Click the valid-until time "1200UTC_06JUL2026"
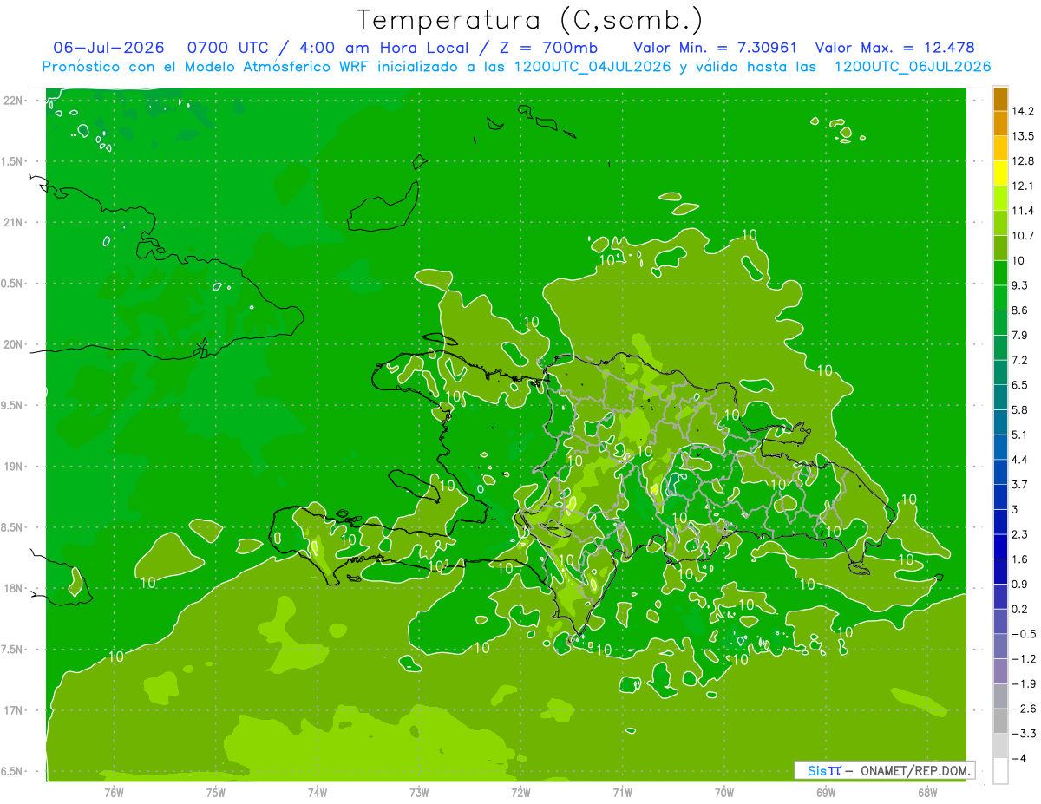The width and height of the screenshot is (1041, 804). [x=913, y=67]
